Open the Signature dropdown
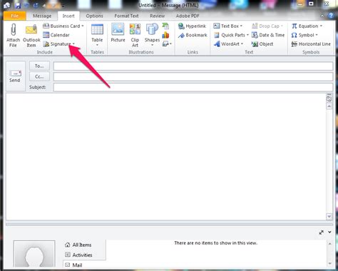Image resolution: width=338 pixels, height=271 pixels. 59,44
